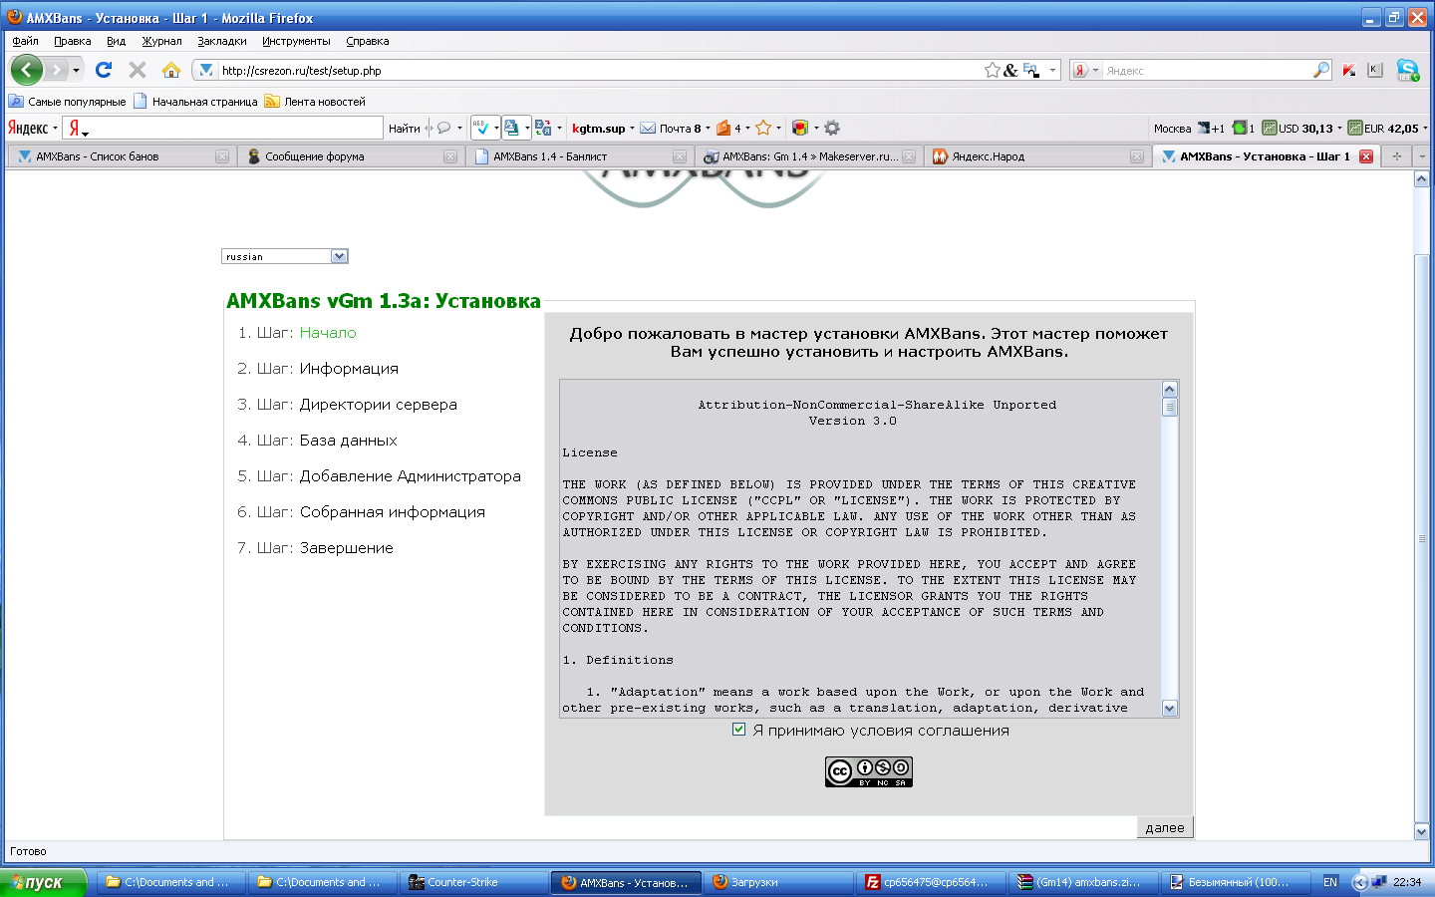Click the traffic jam indicator icon
Viewport: 1435px width, 897px height.
point(1240,128)
